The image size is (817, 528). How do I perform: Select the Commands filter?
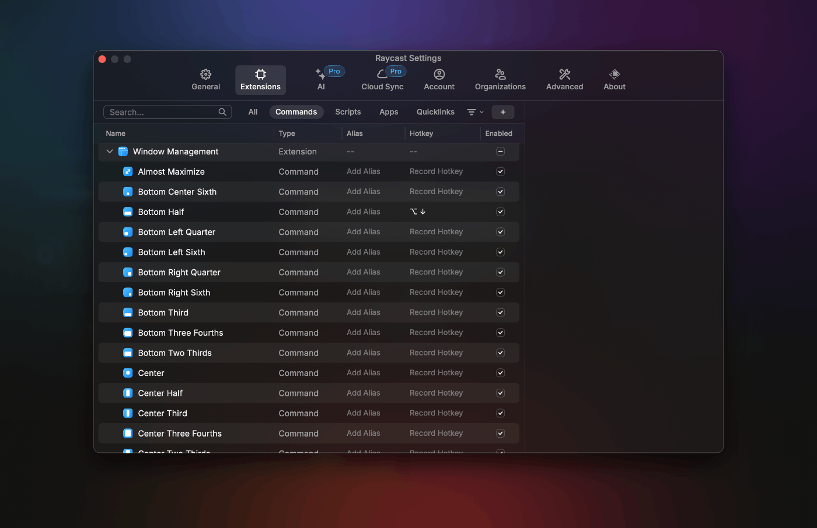pos(296,112)
